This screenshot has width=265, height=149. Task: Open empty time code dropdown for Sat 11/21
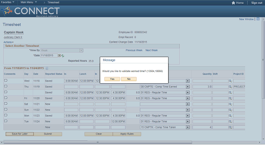(x=188, y=104)
